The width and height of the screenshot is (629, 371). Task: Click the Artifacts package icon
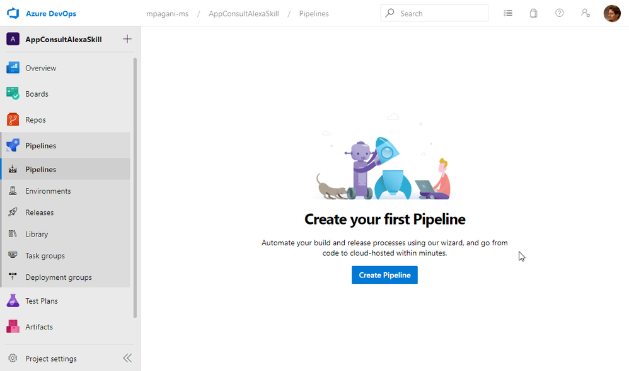click(x=13, y=326)
